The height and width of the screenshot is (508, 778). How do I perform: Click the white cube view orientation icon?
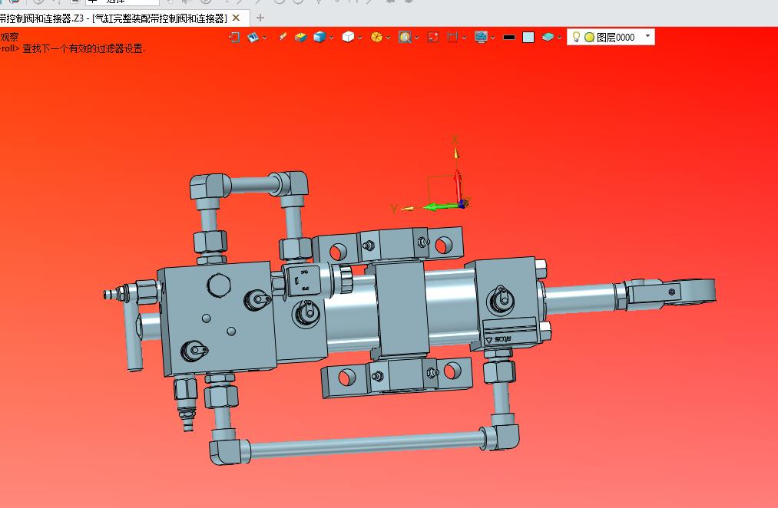click(349, 37)
